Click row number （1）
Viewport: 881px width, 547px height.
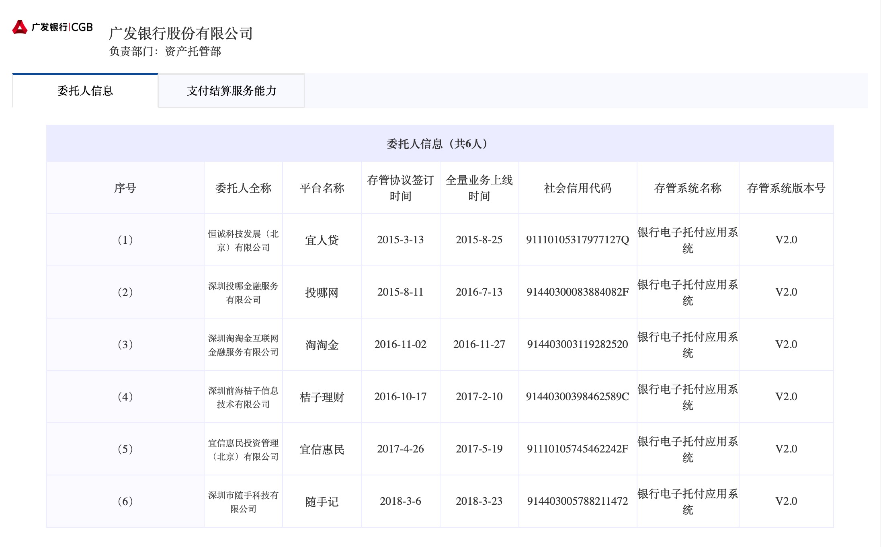[x=125, y=240]
